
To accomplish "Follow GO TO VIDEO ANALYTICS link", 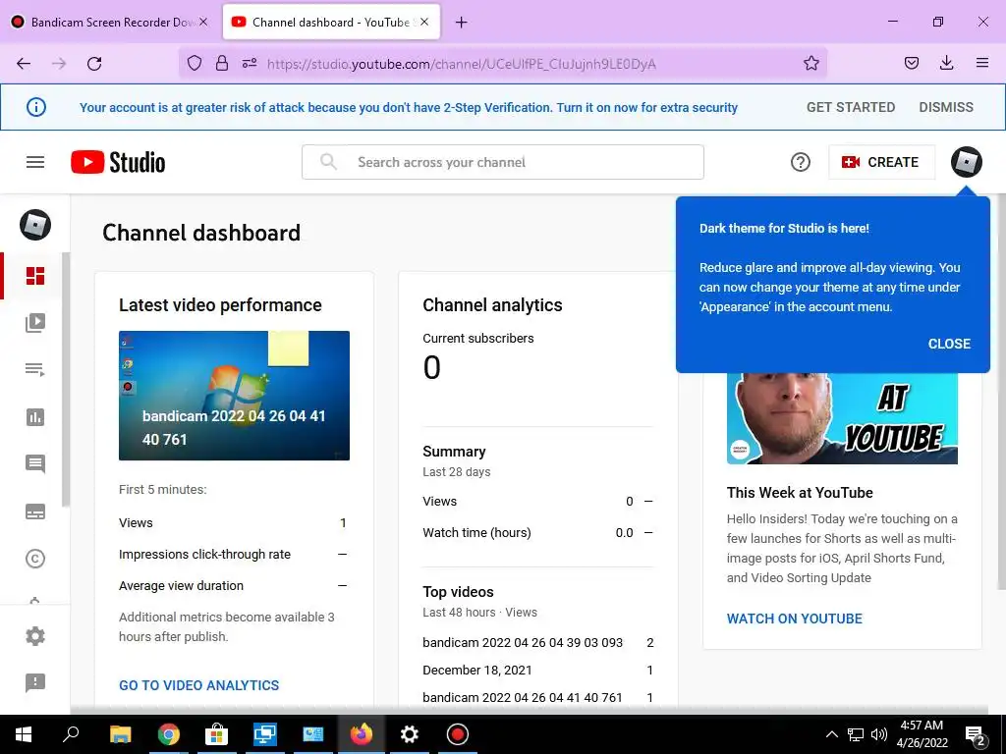I will tap(198, 685).
